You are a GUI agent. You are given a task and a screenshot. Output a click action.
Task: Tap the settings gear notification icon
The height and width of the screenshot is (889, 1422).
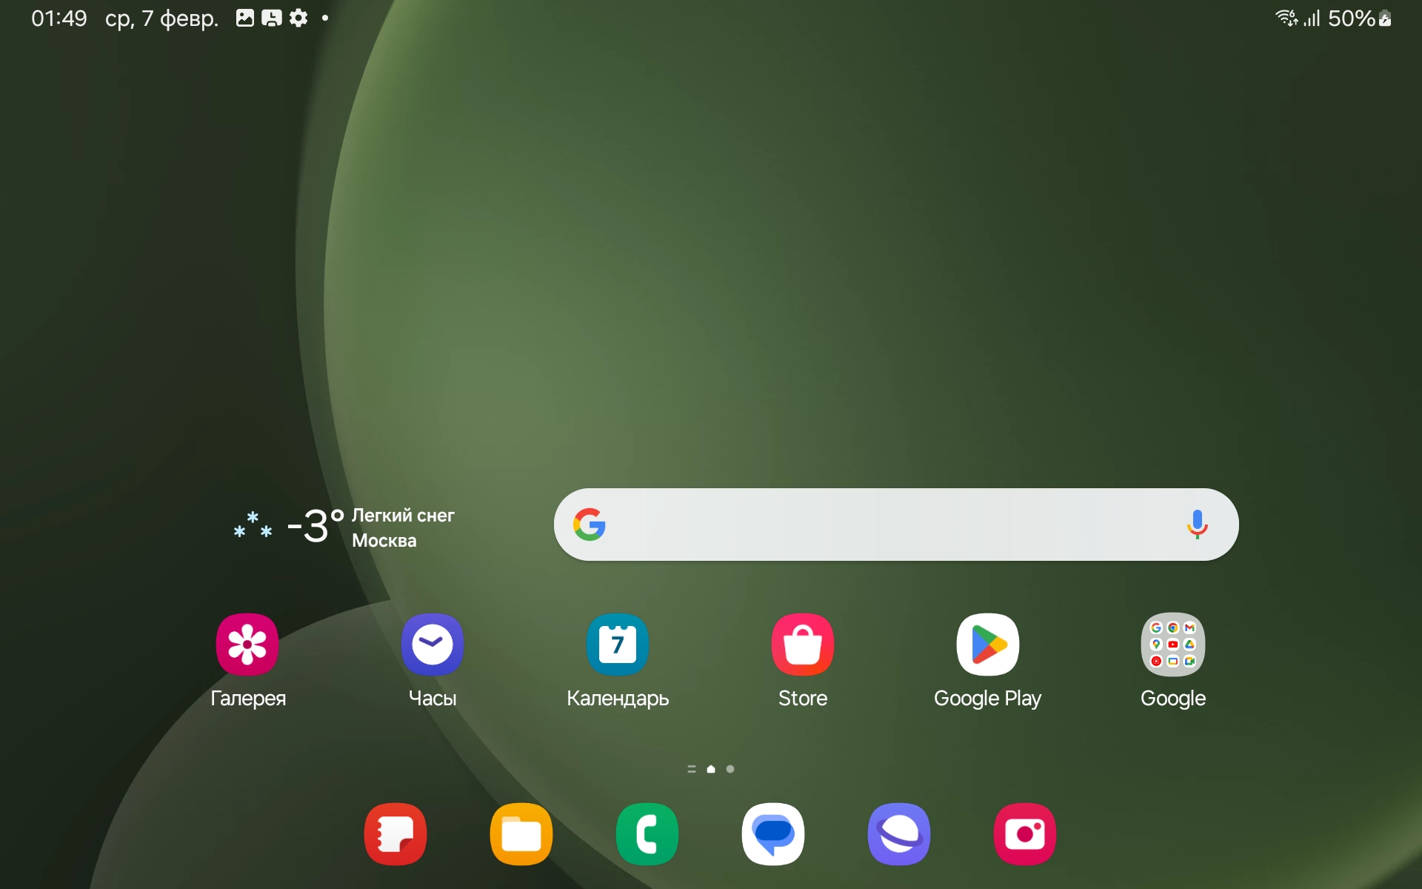pyautogui.click(x=298, y=18)
